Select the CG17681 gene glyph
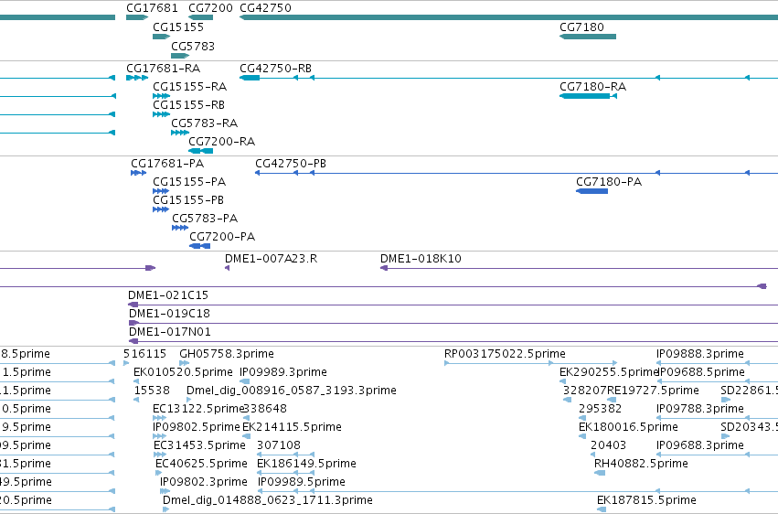Viewport: 778px width, 514px height. (137, 17)
